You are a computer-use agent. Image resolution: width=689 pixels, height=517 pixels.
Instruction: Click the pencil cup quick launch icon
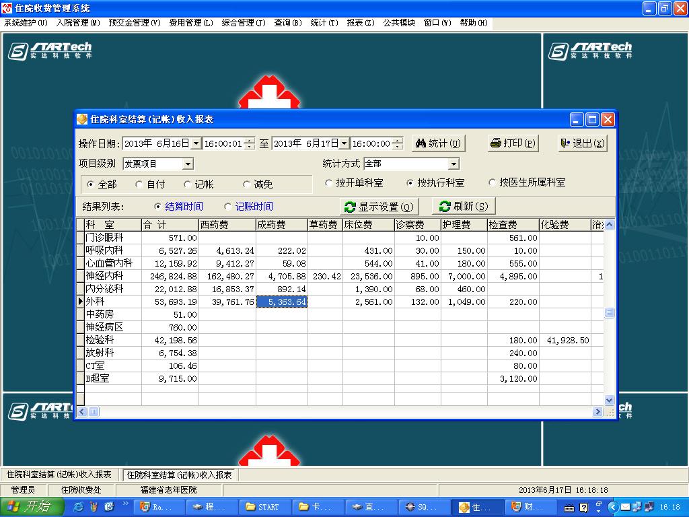pyautogui.click(x=94, y=507)
